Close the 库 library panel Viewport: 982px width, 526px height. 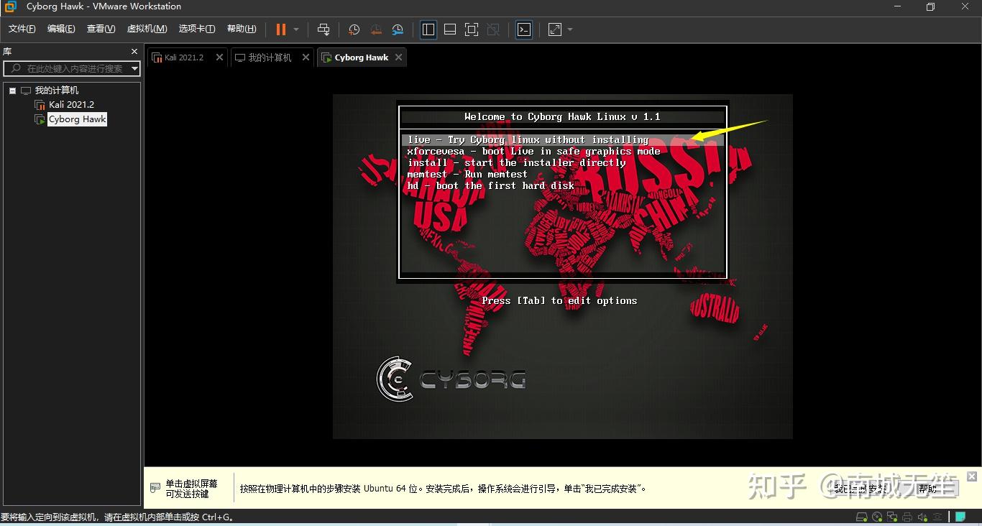(x=134, y=52)
